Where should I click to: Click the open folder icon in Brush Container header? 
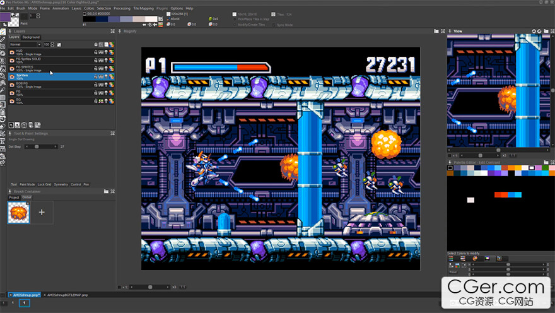pos(106,191)
